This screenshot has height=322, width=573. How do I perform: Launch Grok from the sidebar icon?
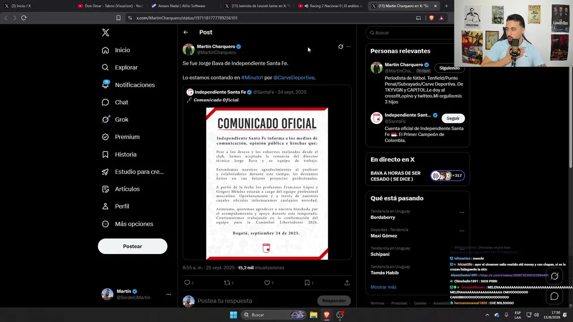point(105,119)
